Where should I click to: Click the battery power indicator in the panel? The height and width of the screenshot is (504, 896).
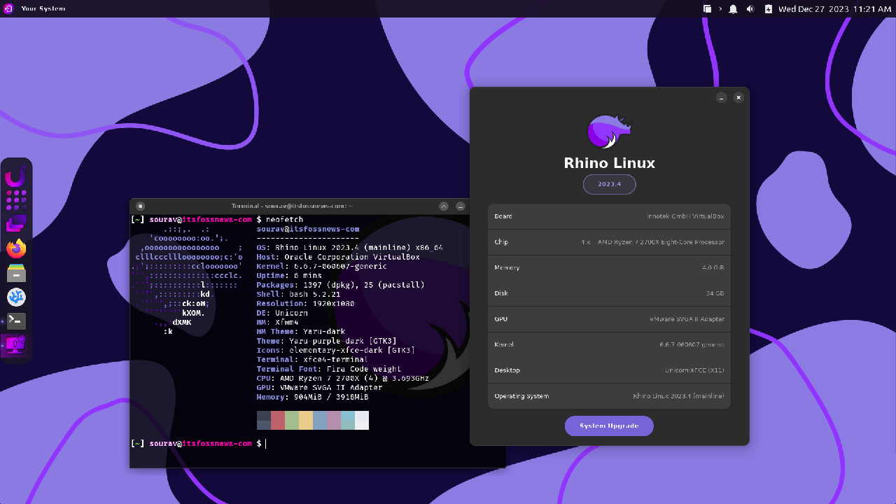tap(768, 9)
